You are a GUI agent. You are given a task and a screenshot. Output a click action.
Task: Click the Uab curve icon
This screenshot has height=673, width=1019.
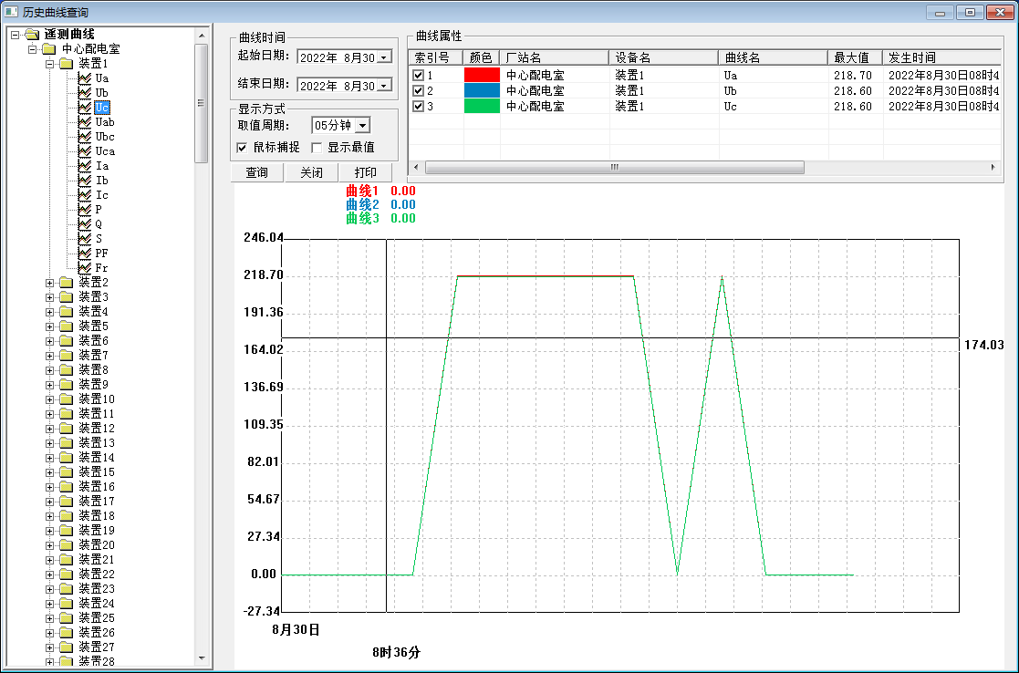pos(85,122)
